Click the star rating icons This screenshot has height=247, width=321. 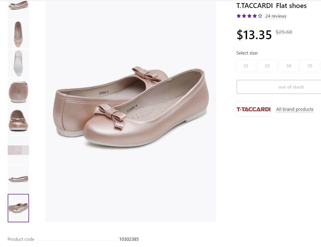coord(249,16)
